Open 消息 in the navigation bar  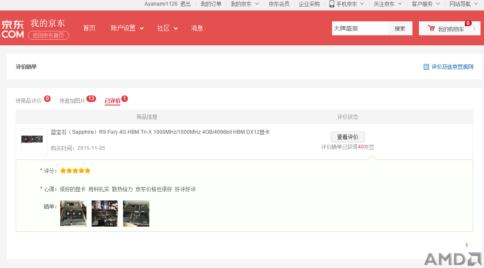pos(197,28)
